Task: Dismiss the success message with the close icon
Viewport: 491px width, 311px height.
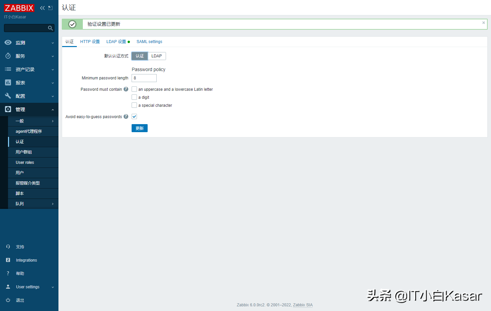Action: click(483, 23)
